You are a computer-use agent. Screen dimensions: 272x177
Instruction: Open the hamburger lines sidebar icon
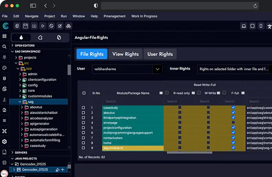(4, 121)
